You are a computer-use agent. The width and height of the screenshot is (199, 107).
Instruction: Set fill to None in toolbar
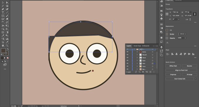point(8,58)
